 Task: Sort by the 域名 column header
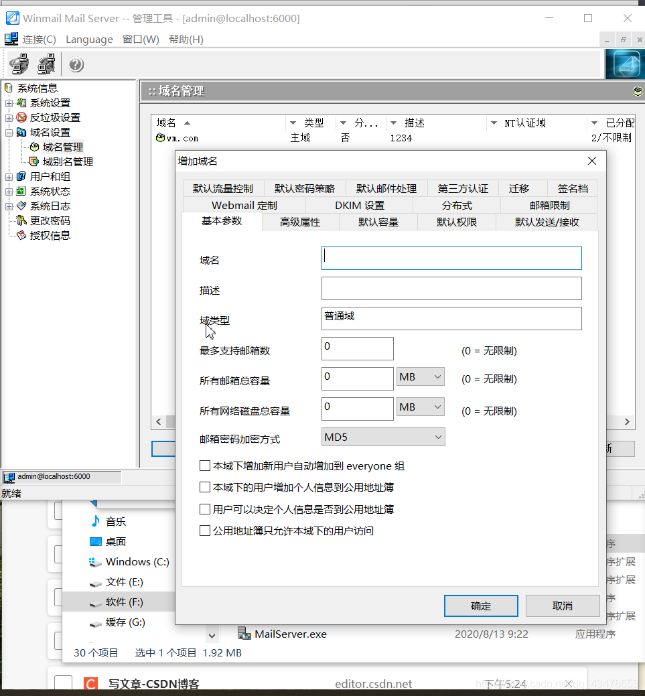click(x=219, y=123)
